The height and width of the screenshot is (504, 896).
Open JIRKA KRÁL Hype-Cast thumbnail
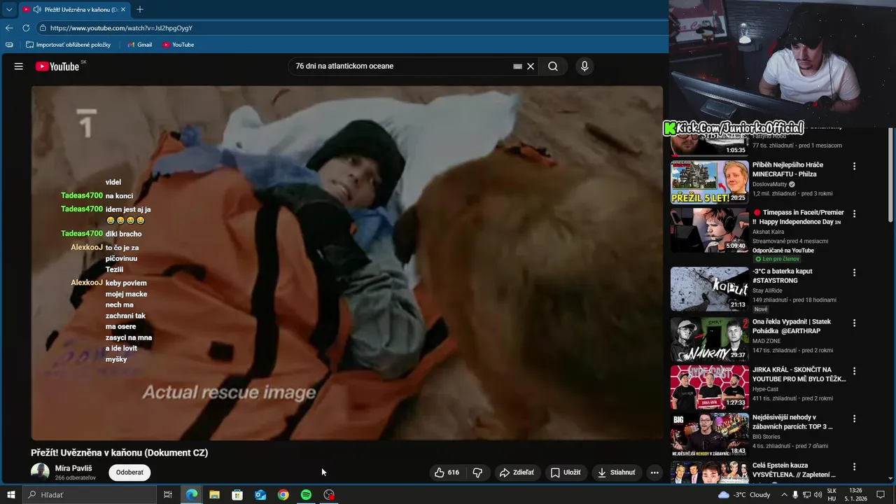pos(709,386)
